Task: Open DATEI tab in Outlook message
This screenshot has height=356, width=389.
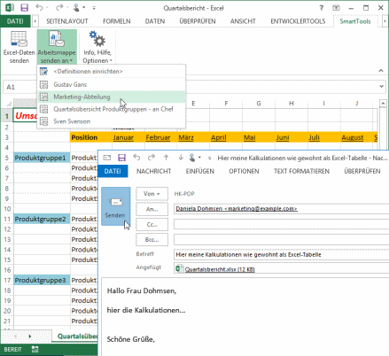Action: (113, 171)
